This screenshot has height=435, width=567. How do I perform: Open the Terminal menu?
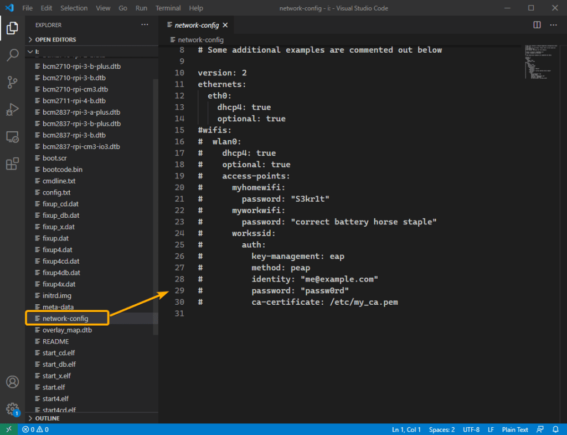point(168,8)
